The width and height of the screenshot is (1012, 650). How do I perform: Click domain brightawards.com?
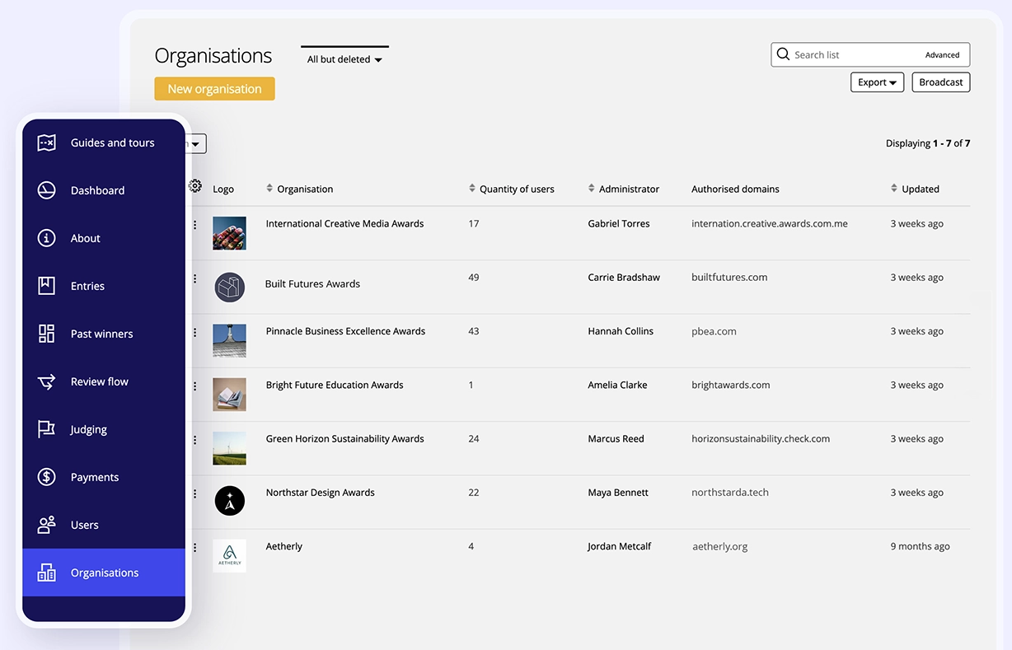731,385
